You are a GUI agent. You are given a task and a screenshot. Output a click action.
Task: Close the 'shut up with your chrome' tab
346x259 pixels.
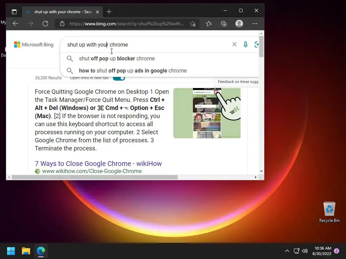coord(98,12)
